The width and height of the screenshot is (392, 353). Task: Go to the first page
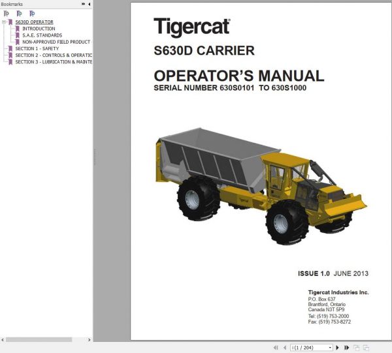click(x=276, y=348)
